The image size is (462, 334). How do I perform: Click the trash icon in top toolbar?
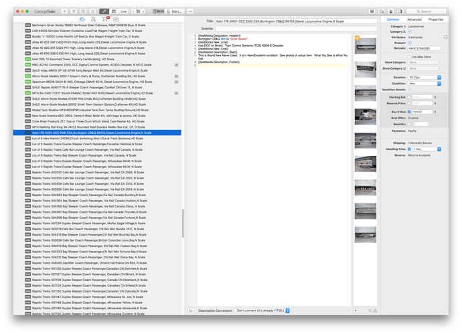click(74, 11)
